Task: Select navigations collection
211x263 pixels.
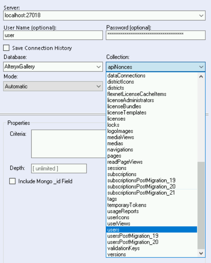Action: click(x=152, y=150)
